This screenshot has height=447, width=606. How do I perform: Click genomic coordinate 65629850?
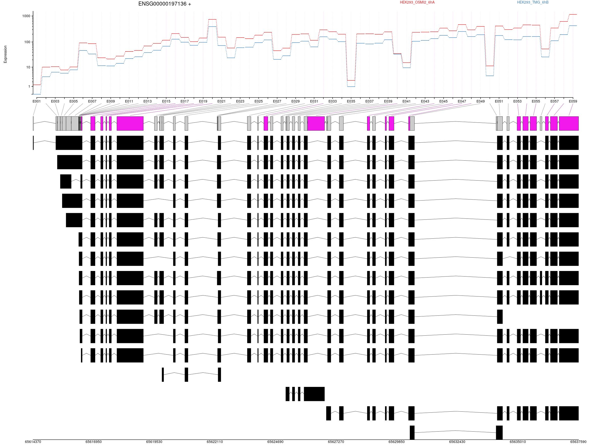point(397,442)
